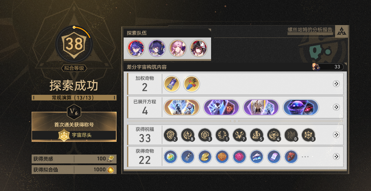Click the rocket firework weighted curio icon
Viewport: 371px width, 191px height.
[x=192, y=84]
